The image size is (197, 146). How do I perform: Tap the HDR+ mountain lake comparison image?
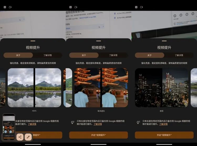pos(34,88)
